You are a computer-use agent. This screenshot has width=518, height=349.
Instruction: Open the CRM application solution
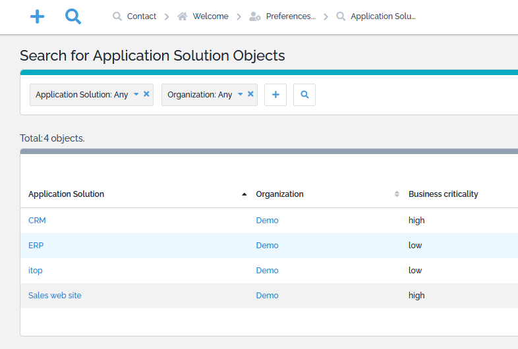coord(38,221)
